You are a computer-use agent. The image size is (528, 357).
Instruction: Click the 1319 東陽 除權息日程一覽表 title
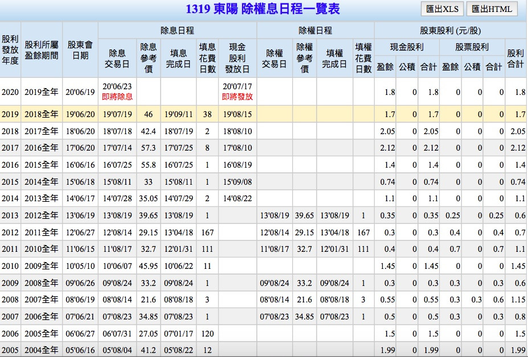click(x=263, y=9)
